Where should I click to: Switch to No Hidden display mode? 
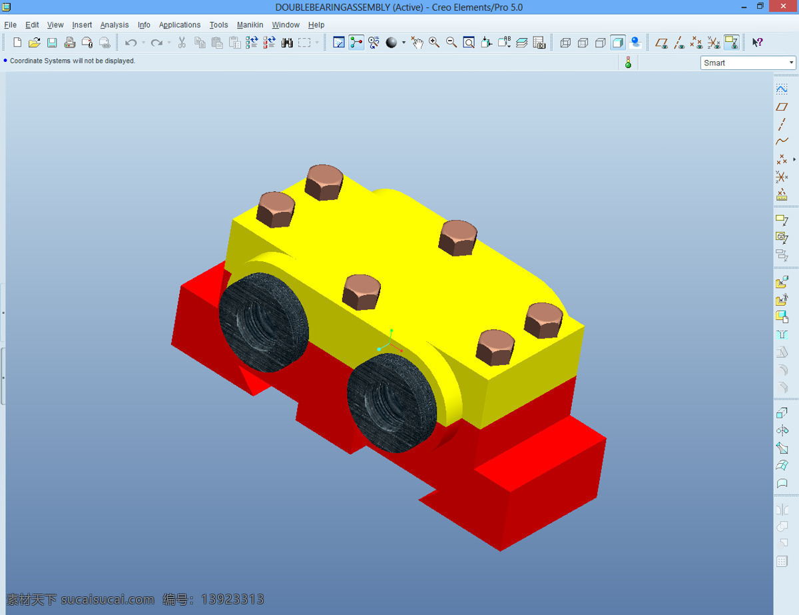(x=601, y=43)
